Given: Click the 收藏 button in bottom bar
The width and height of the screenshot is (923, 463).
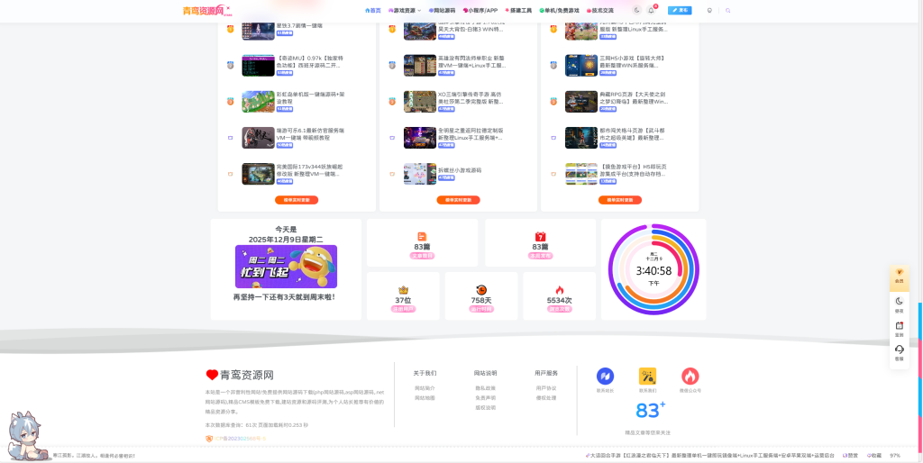Looking at the screenshot, I should (874, 456).
